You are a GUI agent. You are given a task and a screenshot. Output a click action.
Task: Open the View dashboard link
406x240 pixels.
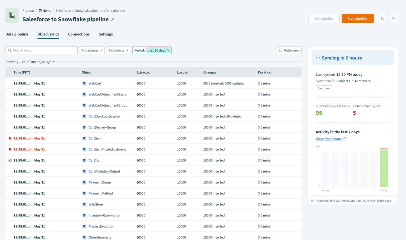click(329, 139)
